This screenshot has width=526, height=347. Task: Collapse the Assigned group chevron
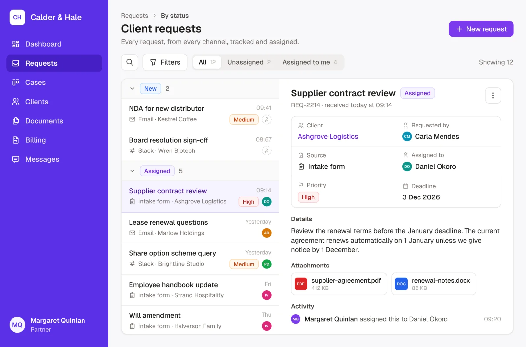pyautogui.click(x=132, y=171)
